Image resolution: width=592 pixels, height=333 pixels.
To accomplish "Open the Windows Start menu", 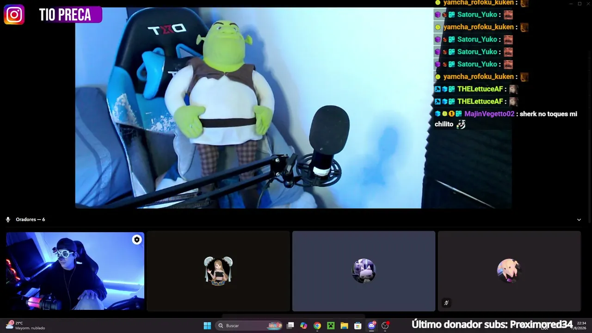I will click(207, 326).
